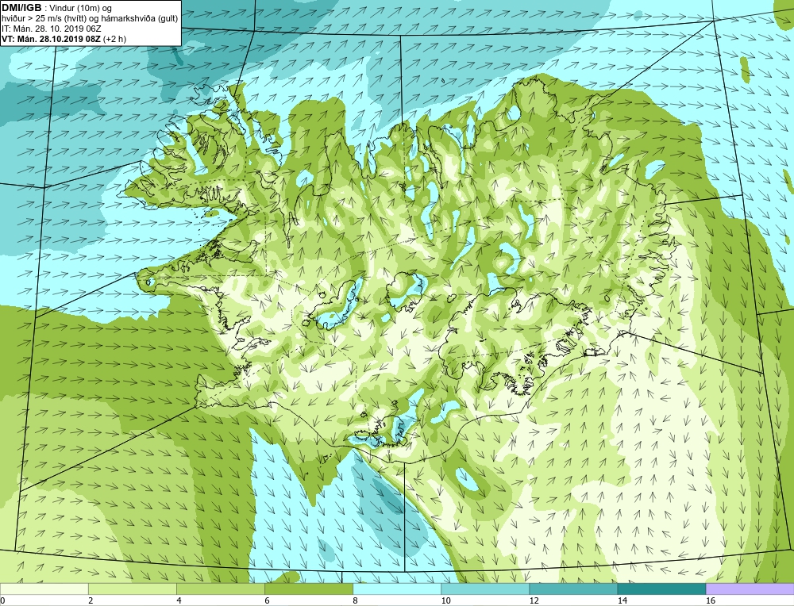Click the 12–14 m/s teal legend swatch
This screenshot has height=606, width=794.
pos(573,589)
